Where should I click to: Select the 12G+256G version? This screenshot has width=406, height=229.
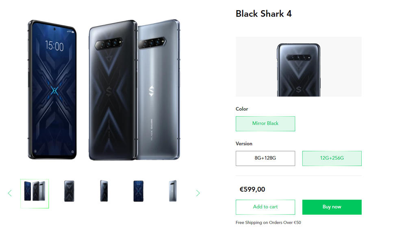[x=332, y=158]
